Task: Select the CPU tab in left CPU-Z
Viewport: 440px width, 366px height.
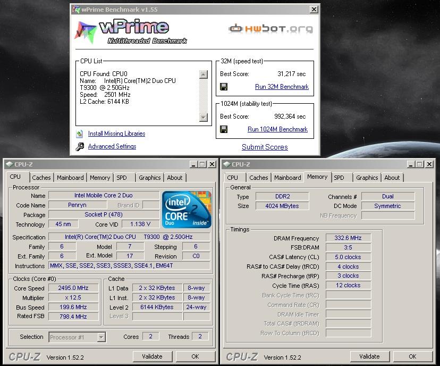Action: (18, 177)
